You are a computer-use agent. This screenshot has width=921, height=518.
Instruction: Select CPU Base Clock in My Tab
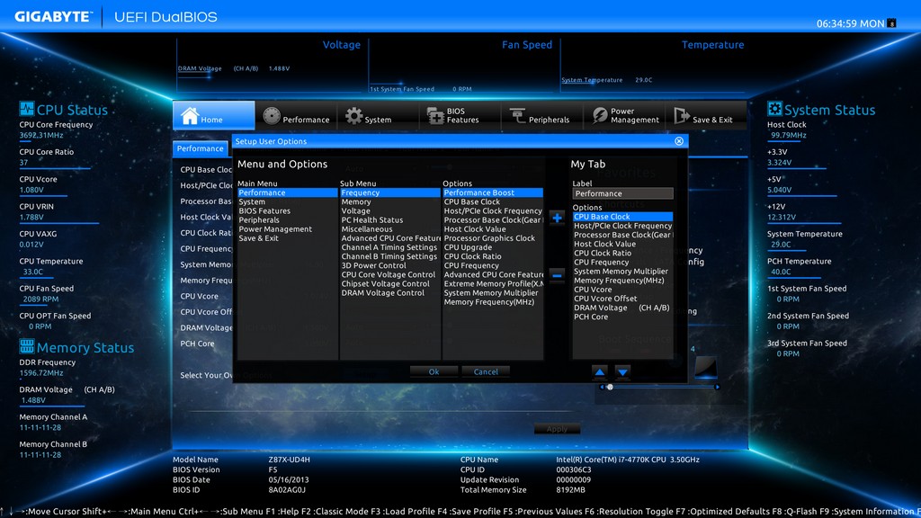(x=622, y=217)
